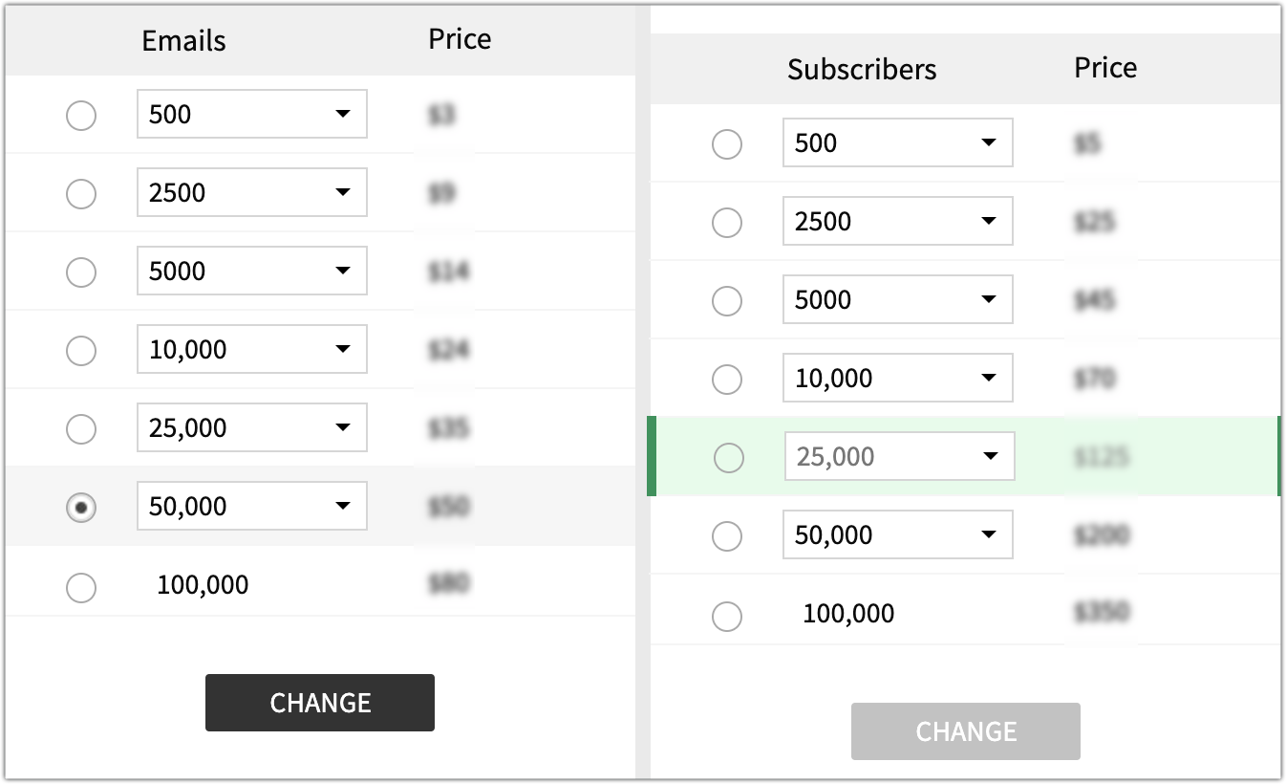Select the 25,000 Subscribers radio button
Image resolution: width=1286 pixels, height=784 pixels.
[x=729, y=458]
